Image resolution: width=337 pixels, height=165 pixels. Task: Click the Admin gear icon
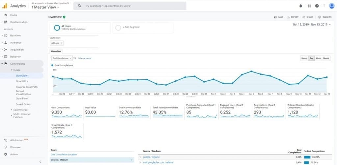pyautogui.click(x=6, y=154)
